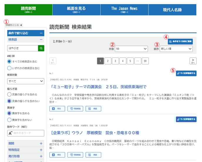Select 言葉の揺らぎを含める option
Screen dimensions: 202x162
(x=9, y=94)
